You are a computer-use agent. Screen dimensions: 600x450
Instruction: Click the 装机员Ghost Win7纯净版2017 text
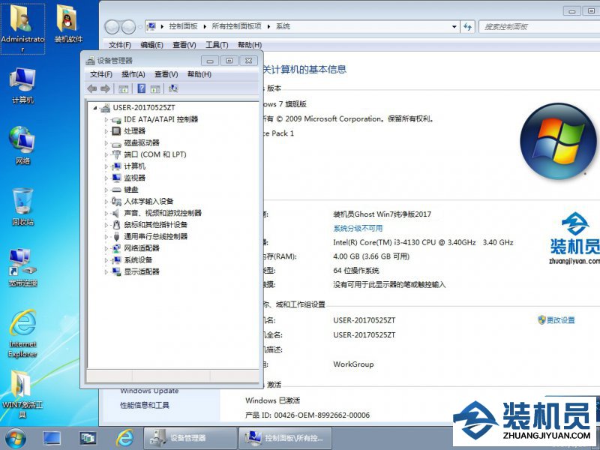click(x=382, y=214)
